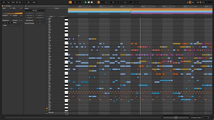Select the pink clip lane in the multi-clip bar
Viewport: 214px width, 120px height.
(172, 13)
